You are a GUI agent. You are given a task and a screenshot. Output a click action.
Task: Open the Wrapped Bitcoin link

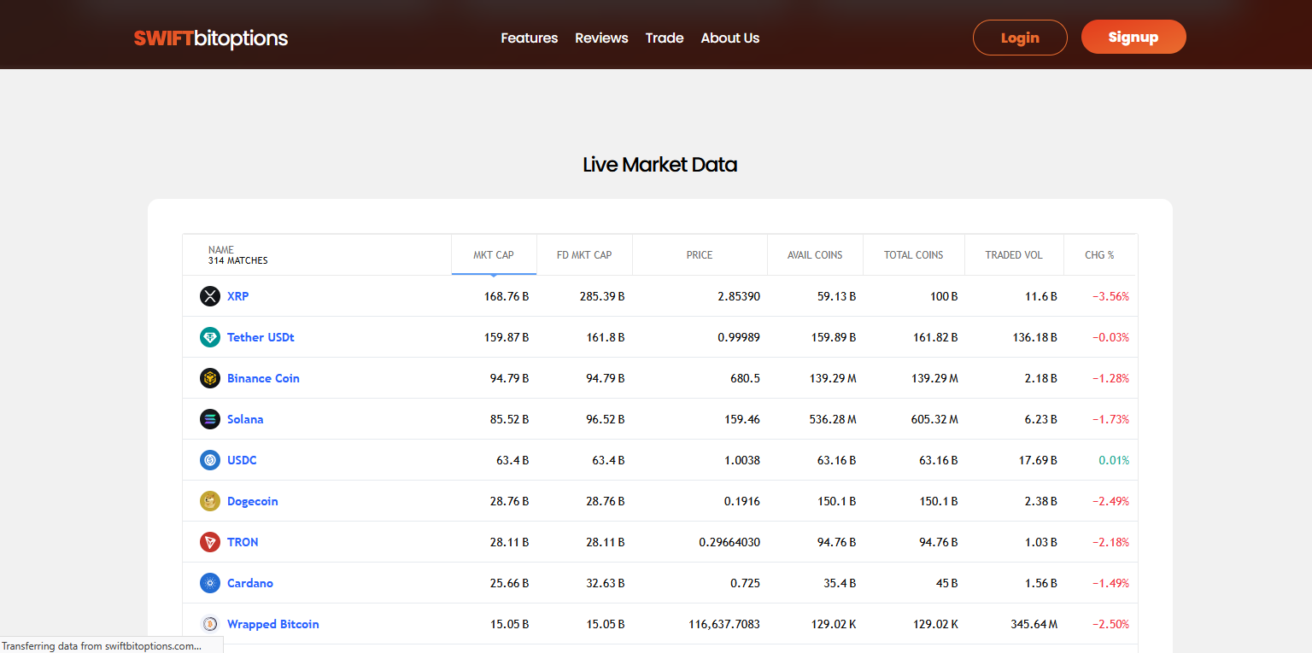click(273, 624)
